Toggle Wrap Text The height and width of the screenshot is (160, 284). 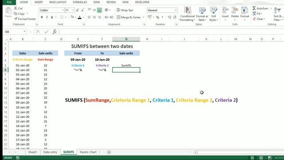point(125,10)
